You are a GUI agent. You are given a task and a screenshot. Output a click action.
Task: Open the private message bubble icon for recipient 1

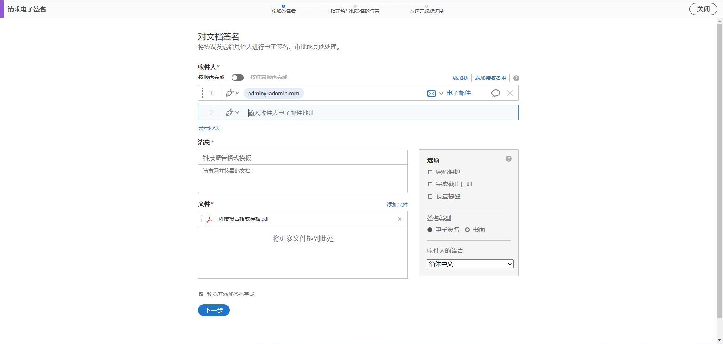[496, 93]
